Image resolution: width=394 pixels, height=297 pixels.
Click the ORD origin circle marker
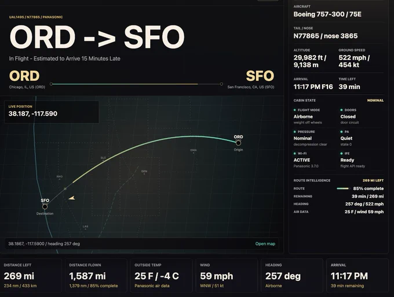[238, 143]
